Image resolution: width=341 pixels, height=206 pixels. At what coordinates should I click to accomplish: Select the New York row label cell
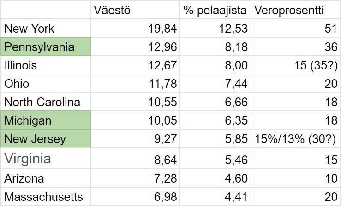coord(46,28)
